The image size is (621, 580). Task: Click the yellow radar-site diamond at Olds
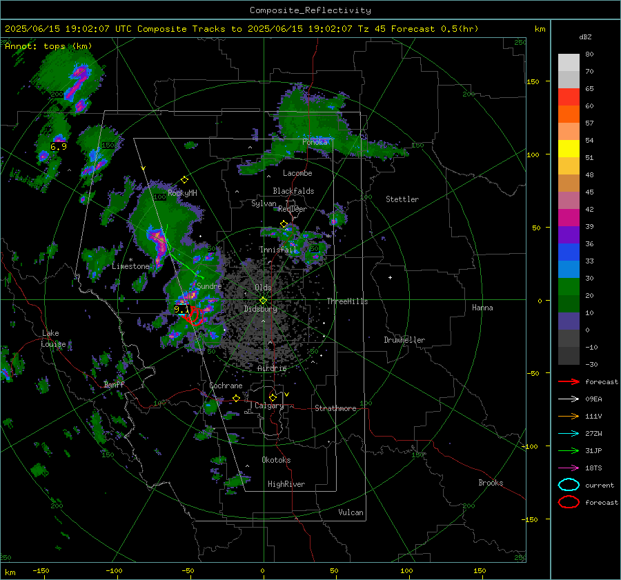pos(263,301)
